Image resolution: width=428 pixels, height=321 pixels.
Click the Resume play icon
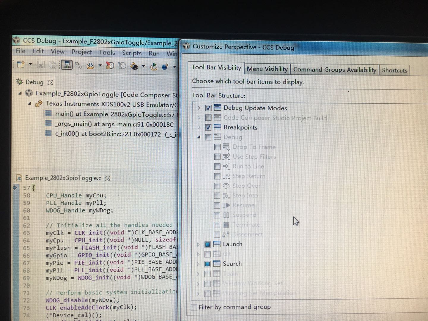[226, 205]
